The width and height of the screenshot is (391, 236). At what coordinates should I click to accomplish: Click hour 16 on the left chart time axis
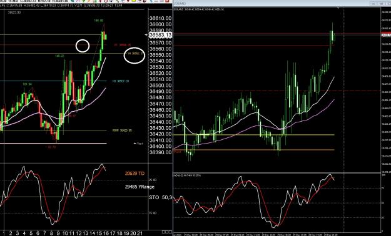106,234
